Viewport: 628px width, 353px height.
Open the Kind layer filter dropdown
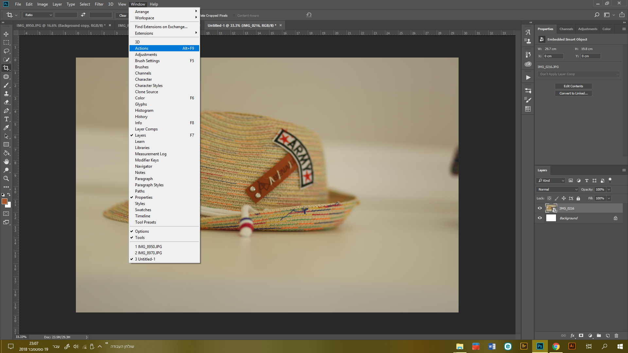tap(551, 180)
